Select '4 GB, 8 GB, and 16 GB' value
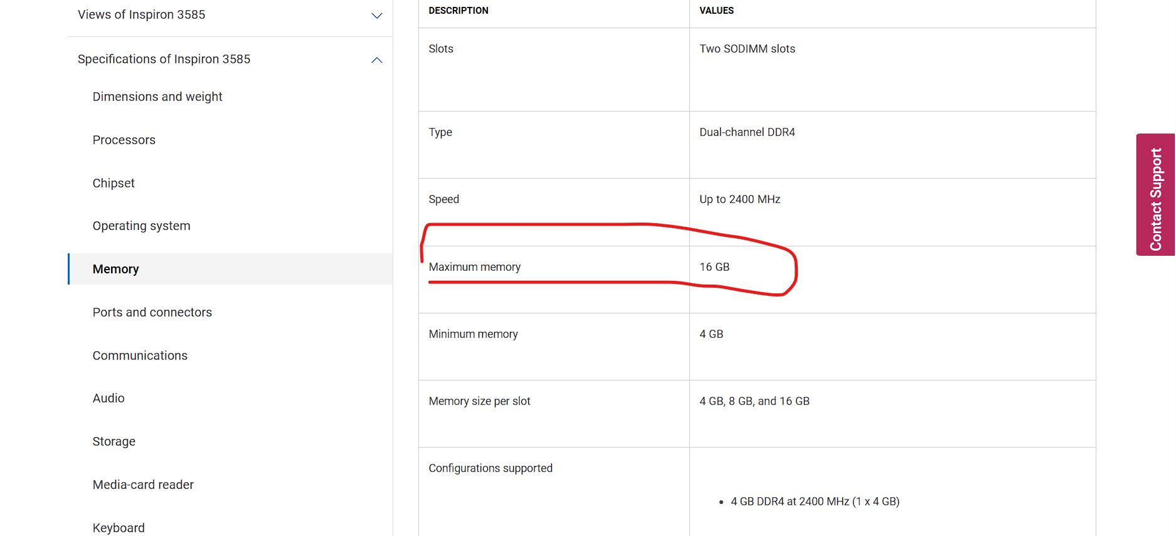 pyautogui.click(x=755, y=401)
